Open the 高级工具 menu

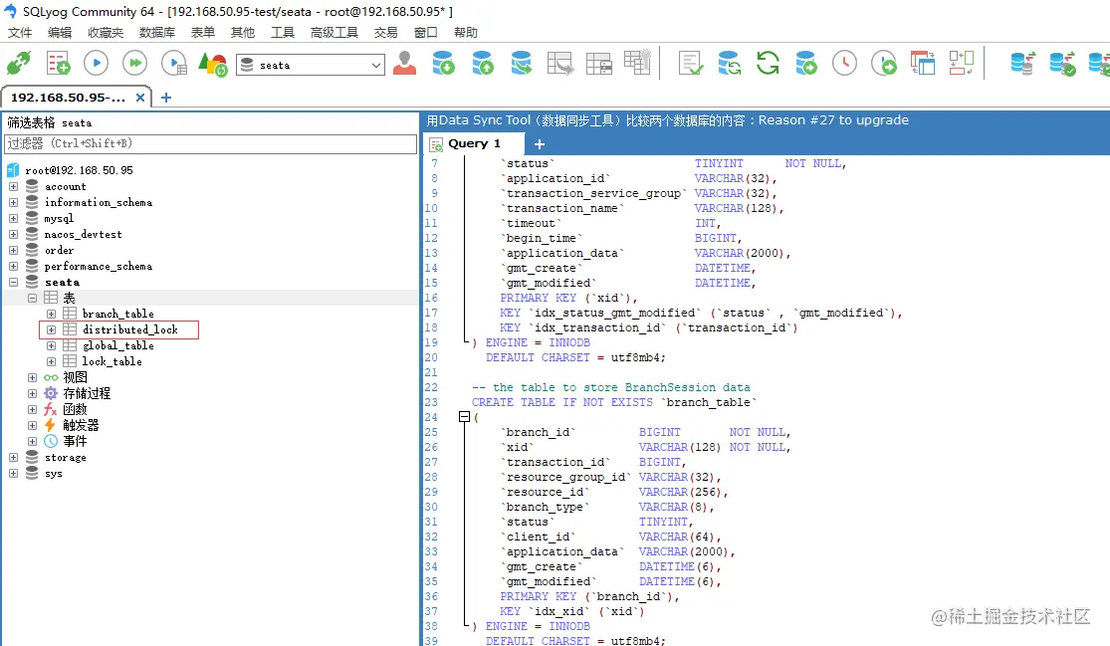[x=334, y=33]
